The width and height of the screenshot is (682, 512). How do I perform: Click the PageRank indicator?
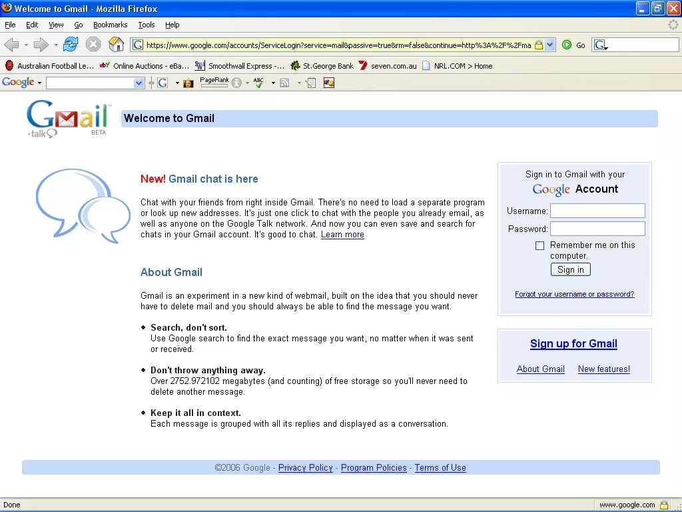pos(214,82)
